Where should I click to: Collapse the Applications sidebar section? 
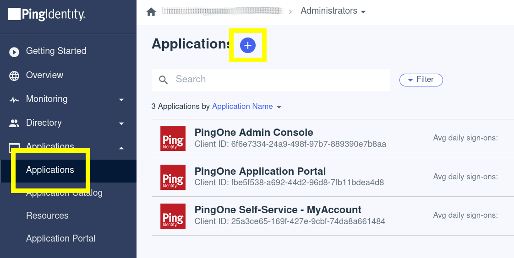(121, 147)
